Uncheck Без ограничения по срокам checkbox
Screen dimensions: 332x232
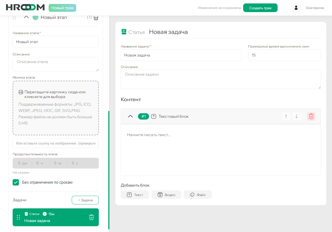pos(16,182)
